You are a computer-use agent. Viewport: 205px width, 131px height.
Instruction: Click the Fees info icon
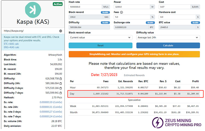tap(121, 12)
